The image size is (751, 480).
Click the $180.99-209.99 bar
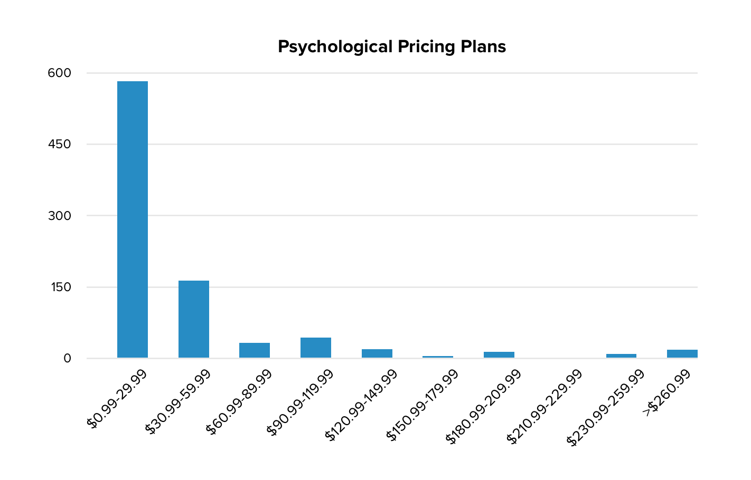click(499, 354)
